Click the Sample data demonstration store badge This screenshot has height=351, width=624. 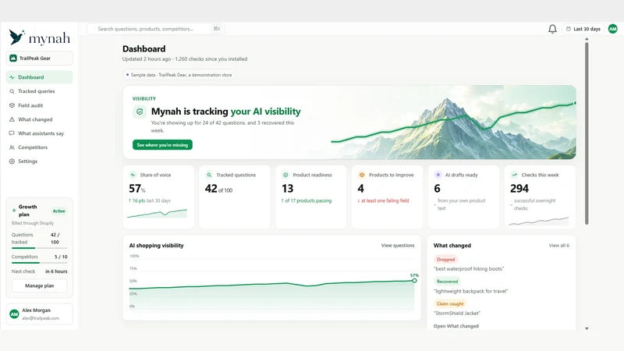click(x=179, y=75)
